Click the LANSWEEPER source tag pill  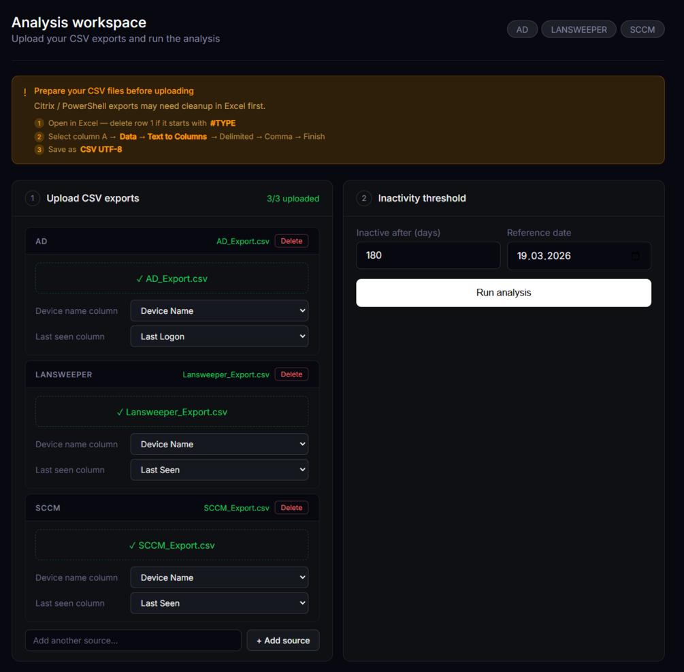tap(579, 29)
